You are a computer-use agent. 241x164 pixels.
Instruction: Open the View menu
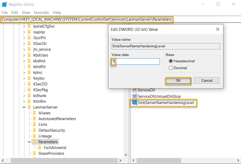pos(26,12)
